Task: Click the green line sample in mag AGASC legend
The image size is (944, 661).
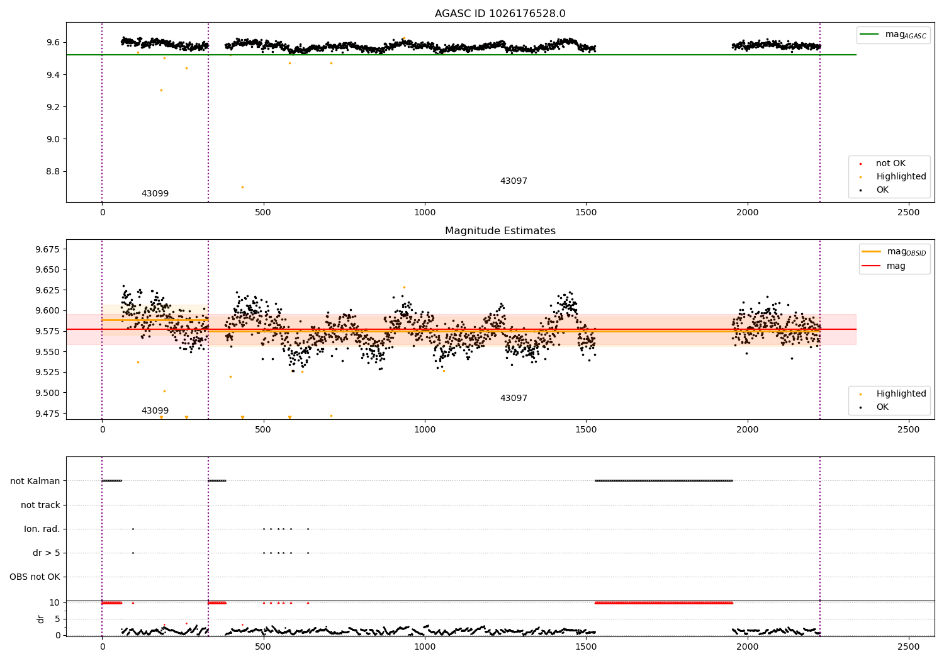Action: 869,35
